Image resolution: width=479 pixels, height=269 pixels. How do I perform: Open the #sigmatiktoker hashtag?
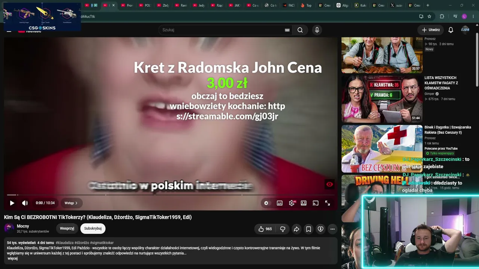click(x=102, y=243)
